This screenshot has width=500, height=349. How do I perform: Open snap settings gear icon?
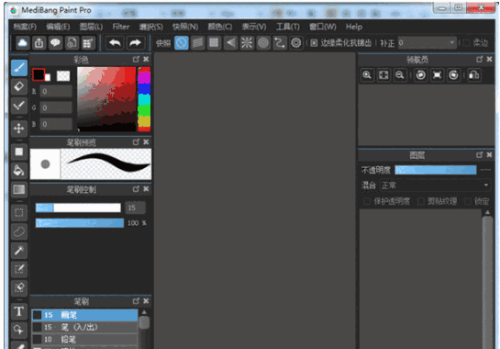tap(296, 43)
